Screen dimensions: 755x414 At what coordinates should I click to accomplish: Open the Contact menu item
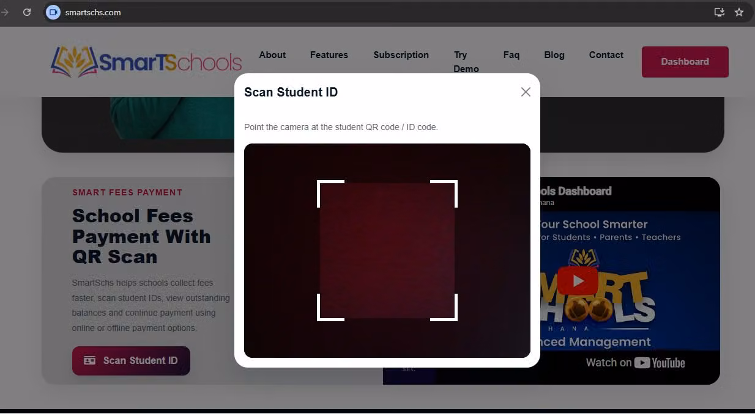(x=606, y=55)
